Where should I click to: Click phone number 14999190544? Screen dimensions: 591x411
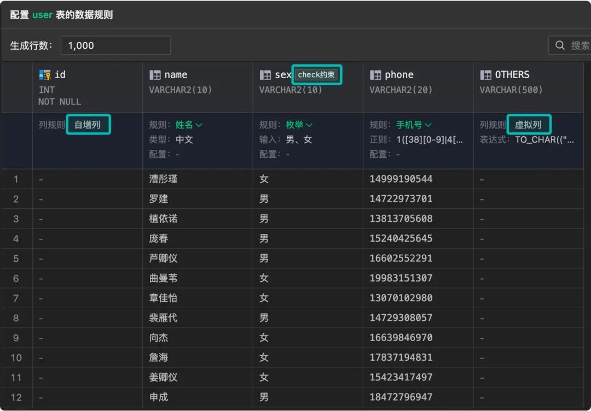point(401,179)
